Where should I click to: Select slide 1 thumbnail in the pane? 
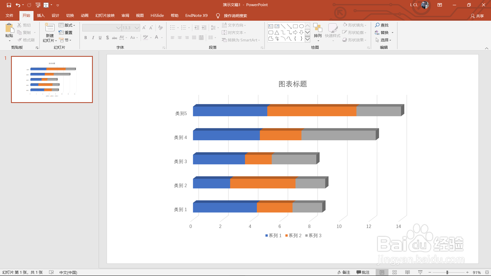52,79
